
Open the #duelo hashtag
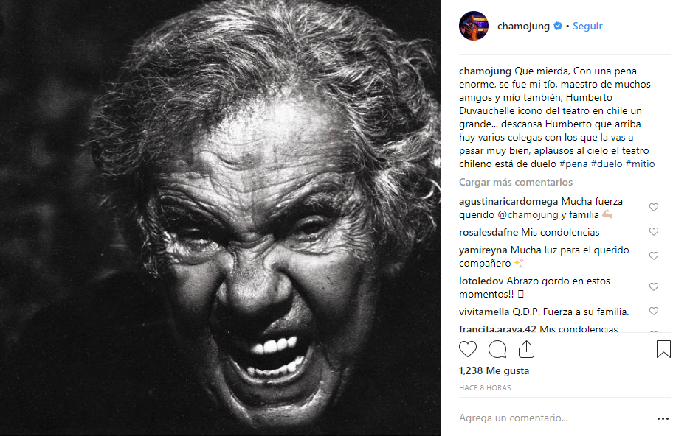607,164
